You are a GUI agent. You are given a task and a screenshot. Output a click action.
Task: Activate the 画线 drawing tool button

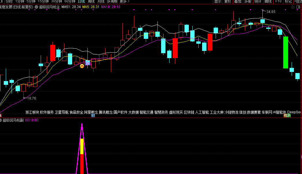268,1
